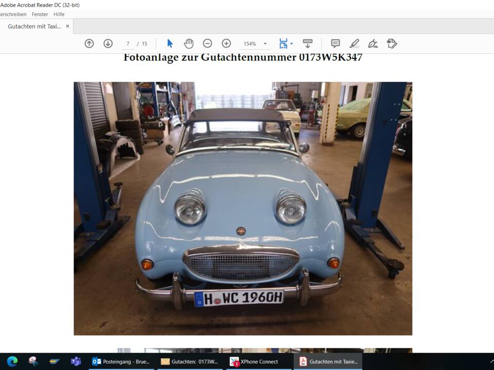Image resolution: width=494 pixels, height=370 pixels.
Task: Click the Zoom Out magnifier icon
Action: (207, 44)
